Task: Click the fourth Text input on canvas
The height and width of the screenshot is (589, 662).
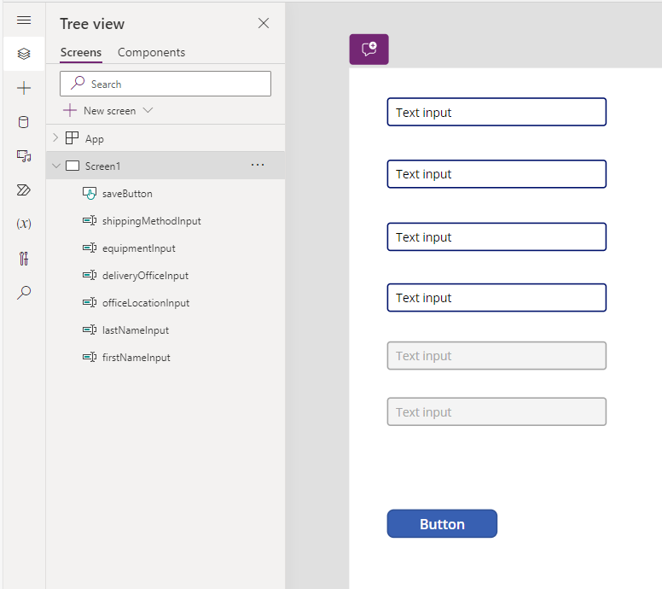Action: [x=496, y=297]
